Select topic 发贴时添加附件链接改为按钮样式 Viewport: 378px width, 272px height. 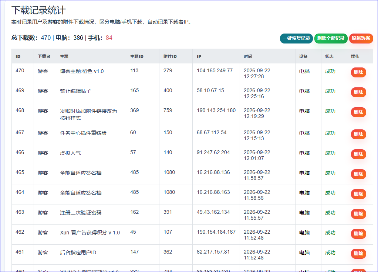point(88,114)
